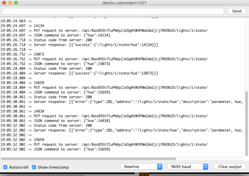The width and height of the screenshot is (249, 176).
Task: Click the PUT request line at 19:05:26.752
Action: [104, 59]
